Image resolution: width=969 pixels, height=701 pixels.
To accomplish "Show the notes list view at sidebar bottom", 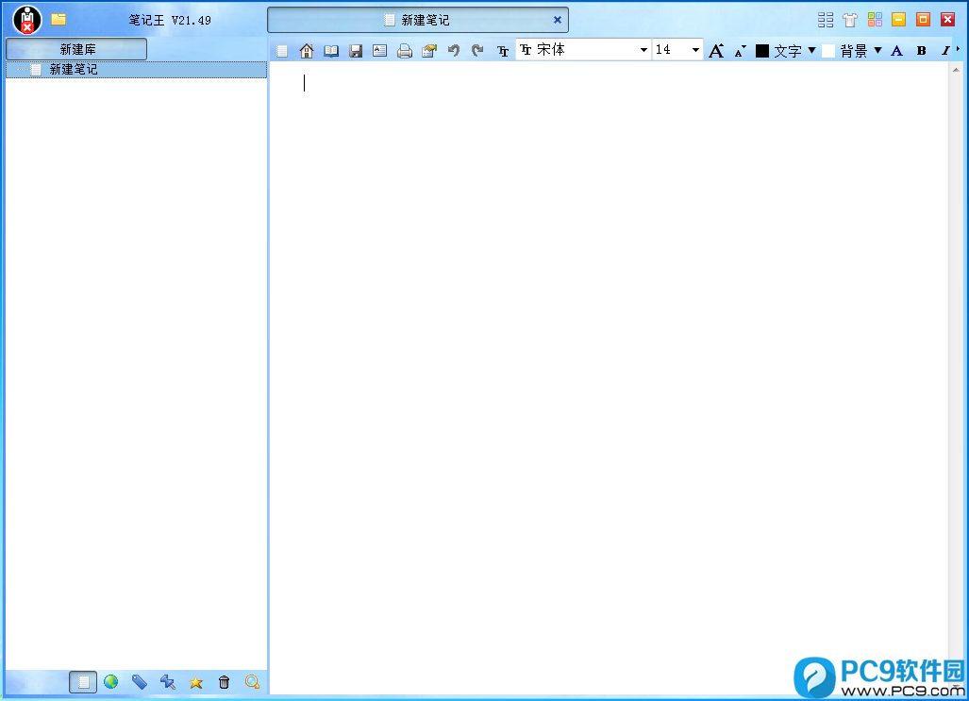I will coord(83,682).
